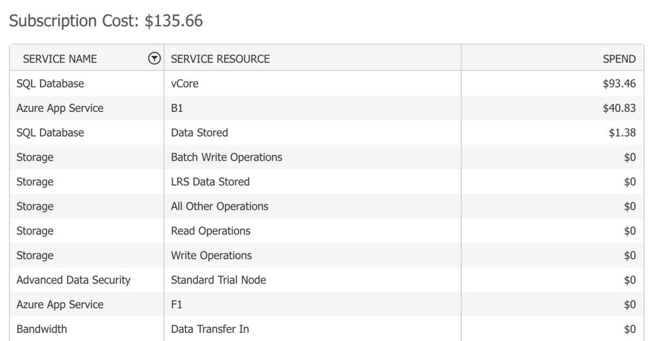The image size is (658, 341).
Task: Click the F1 resource cell
Action: pos(177,304)
